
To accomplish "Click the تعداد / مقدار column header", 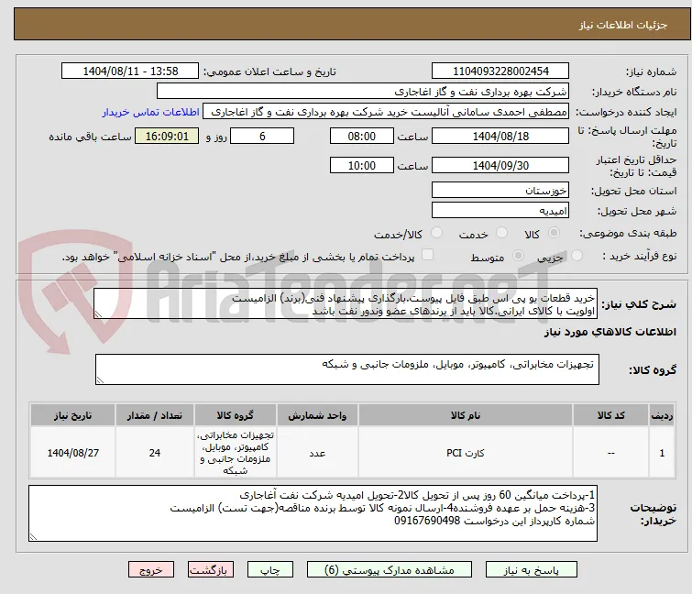I will coord(155,415).
